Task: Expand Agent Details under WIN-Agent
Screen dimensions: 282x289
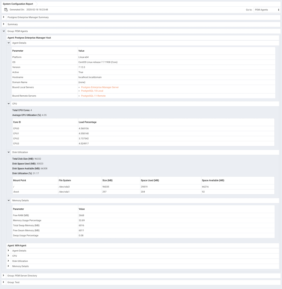Action: (8, 250)
